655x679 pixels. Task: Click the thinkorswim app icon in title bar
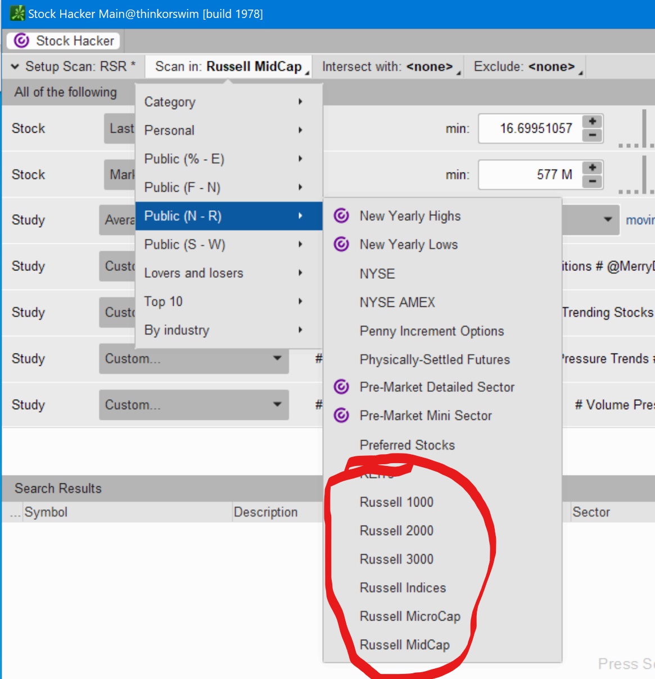coord(17,13)
